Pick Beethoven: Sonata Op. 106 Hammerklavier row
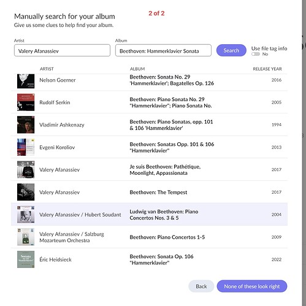Image resolution: width=306 pixels, height=306 pixels. click(149, 259)
